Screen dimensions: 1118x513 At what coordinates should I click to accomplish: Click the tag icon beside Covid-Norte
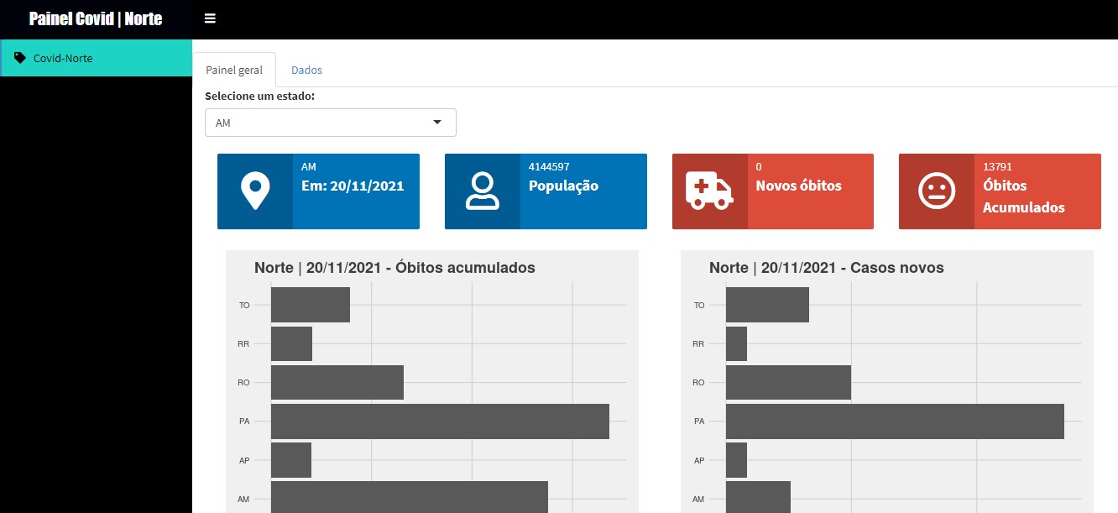point(20,58)
